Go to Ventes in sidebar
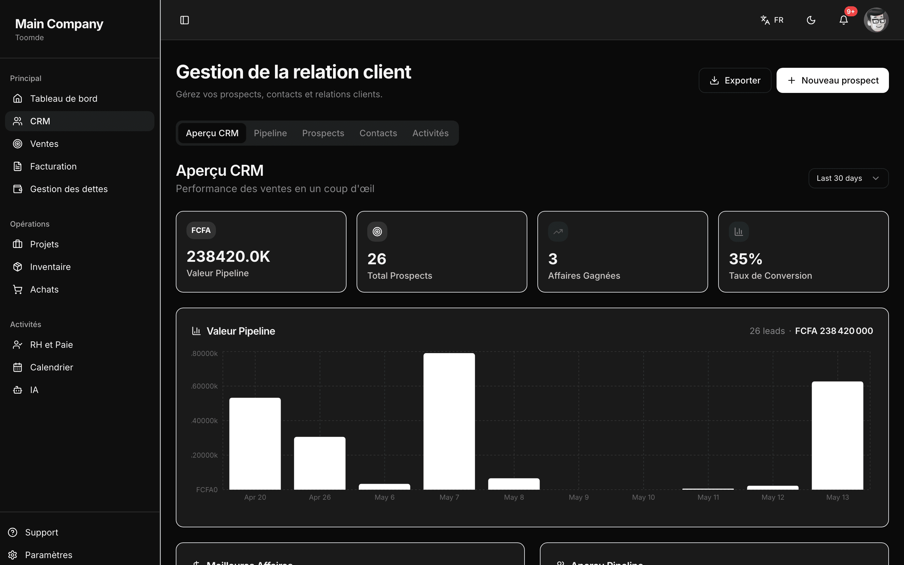The width and height of the screenshot is (904, 565). (x=79, y=144)
